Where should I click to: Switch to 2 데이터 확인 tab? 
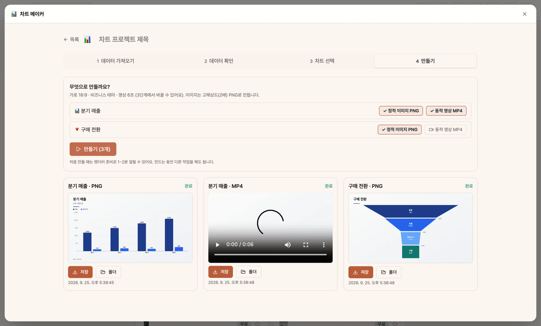(x=219, y=61)
